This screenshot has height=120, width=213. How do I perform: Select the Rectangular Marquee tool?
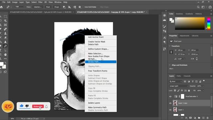5,16
